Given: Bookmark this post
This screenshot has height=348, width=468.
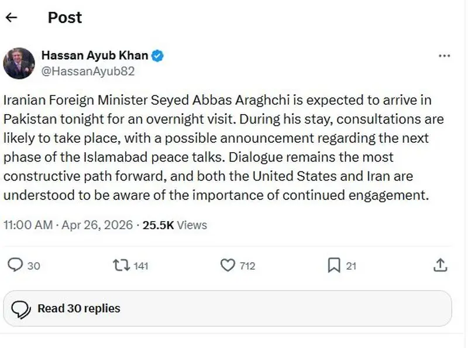Looking at the screenshot, I should coord(333,265).
